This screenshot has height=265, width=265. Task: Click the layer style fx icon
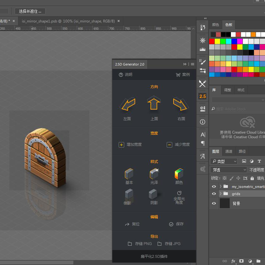pos(233,261)
